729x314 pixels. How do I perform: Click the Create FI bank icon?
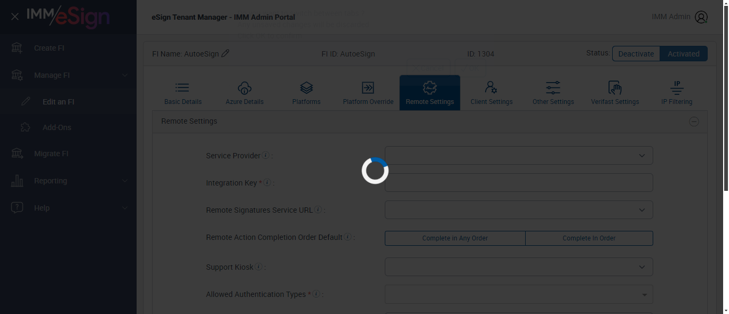pyautogui.click(x=17, y=48)
